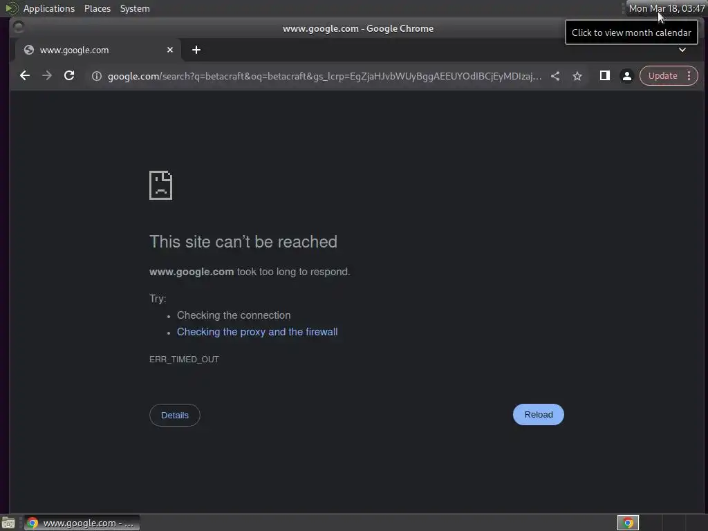Click the Update button in Chrome toolbar
This screenshot has height=531, width=708.
[x=662, y=76]
